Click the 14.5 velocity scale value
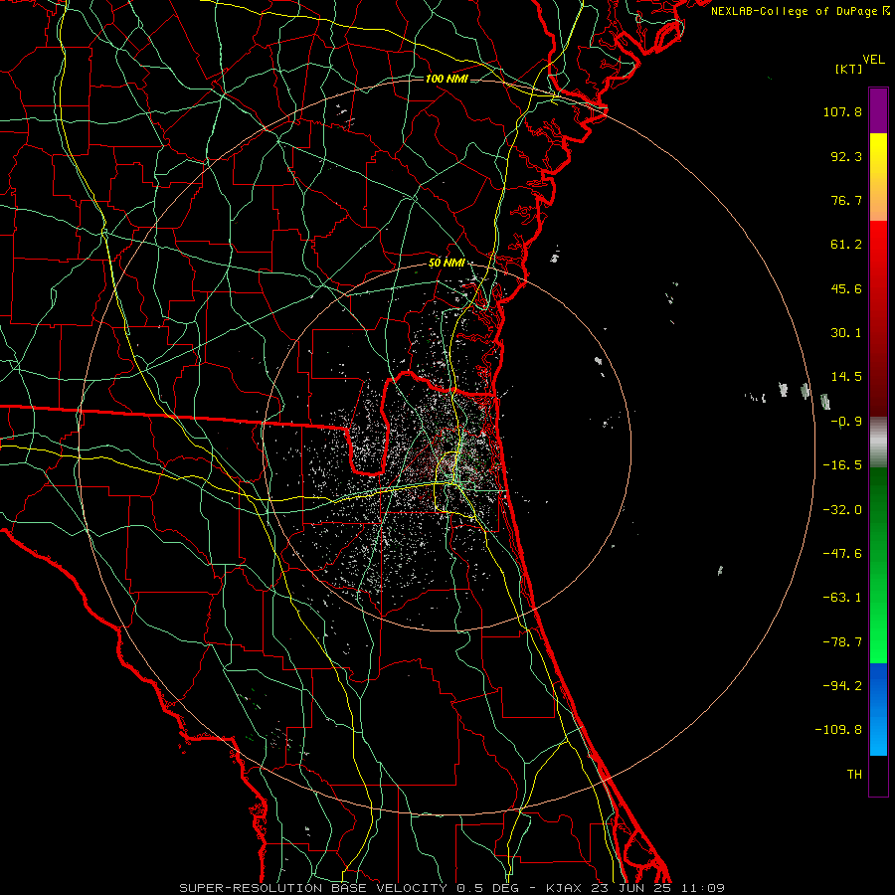The height and width of the screenshot is (895, 895). [x=846, y=377]
